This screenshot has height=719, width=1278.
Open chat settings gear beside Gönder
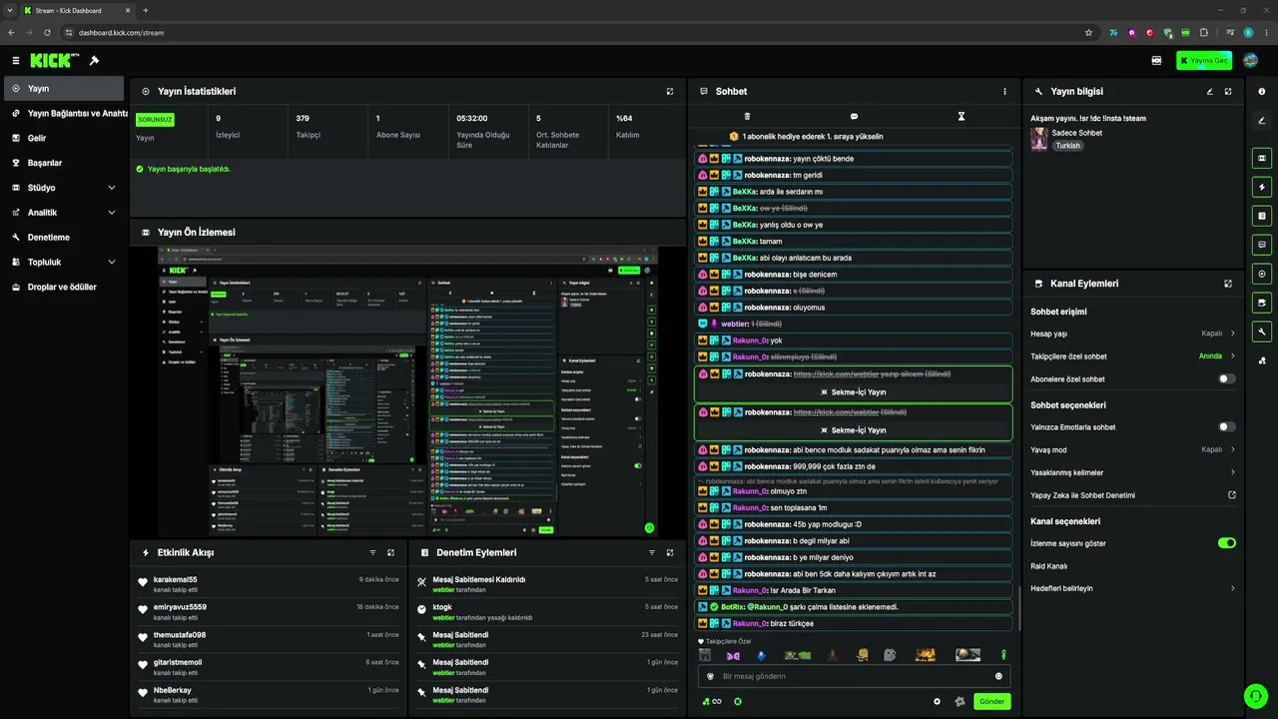(x=937, y=701)
